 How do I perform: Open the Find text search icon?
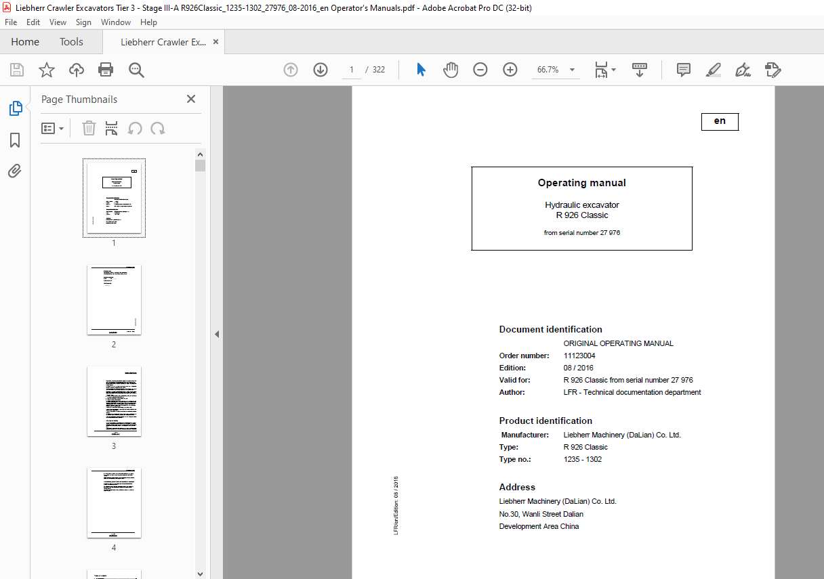pos(136,70)
